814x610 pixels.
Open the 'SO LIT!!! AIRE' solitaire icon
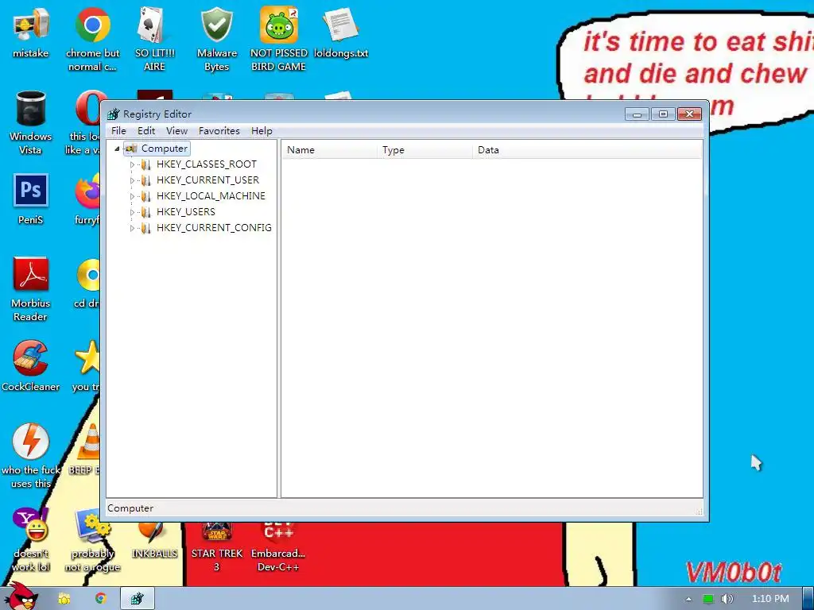click(x=154, y=39)
